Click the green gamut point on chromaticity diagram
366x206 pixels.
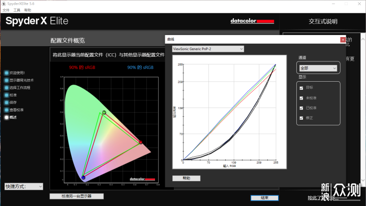click(x=104, y=112)
